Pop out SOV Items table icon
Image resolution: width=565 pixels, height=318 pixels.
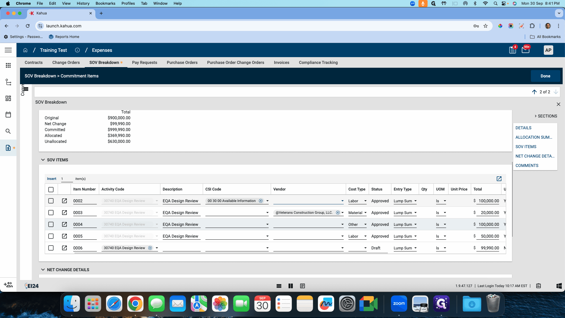point(499,179)
